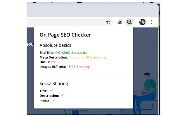Click the red NO next to Has H1
Viewport: 187px width, 117px height.
click(x=55, y=62)
